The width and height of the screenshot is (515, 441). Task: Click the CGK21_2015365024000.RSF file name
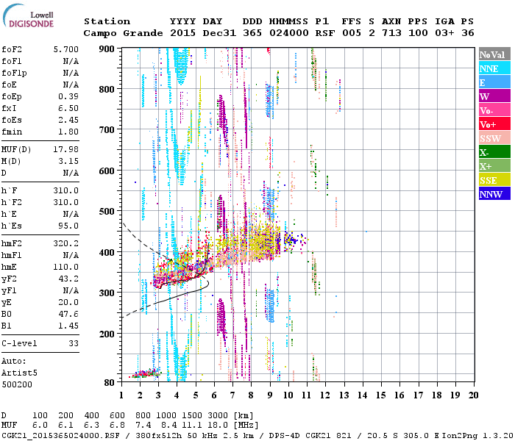click(60, 435)
